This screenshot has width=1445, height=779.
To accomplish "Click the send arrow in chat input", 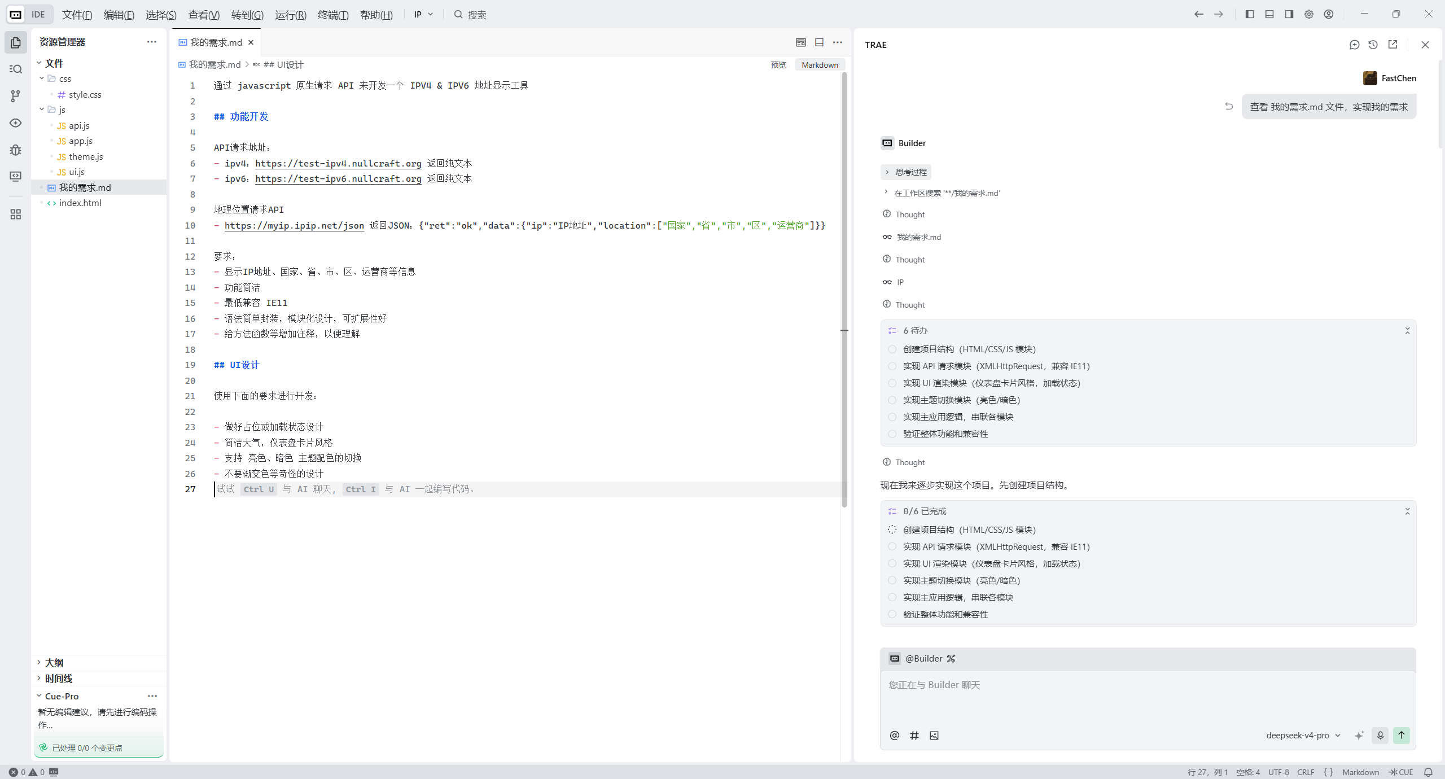I will point(1402,736).
